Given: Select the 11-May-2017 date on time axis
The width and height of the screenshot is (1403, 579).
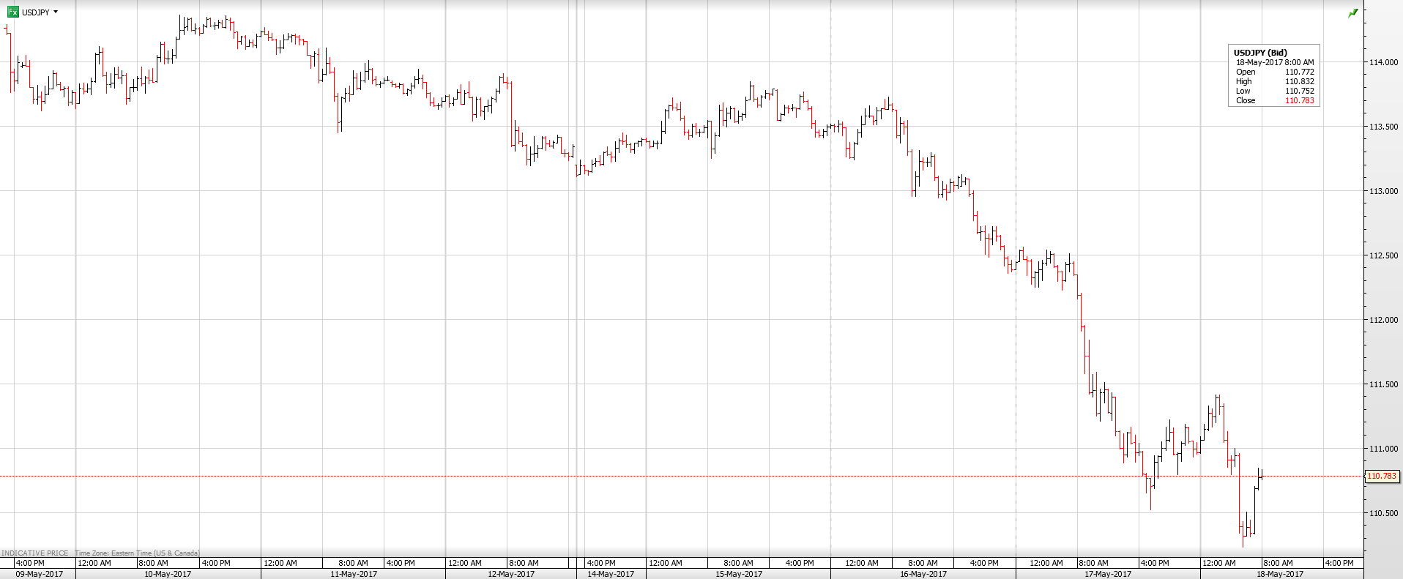Looking at the screenshot, I should 354,574.
